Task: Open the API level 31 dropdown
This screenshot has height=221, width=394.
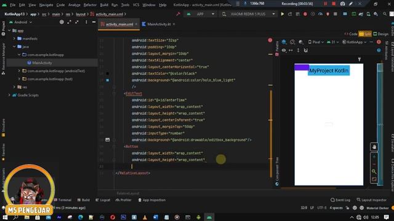Action: [333, 42]
